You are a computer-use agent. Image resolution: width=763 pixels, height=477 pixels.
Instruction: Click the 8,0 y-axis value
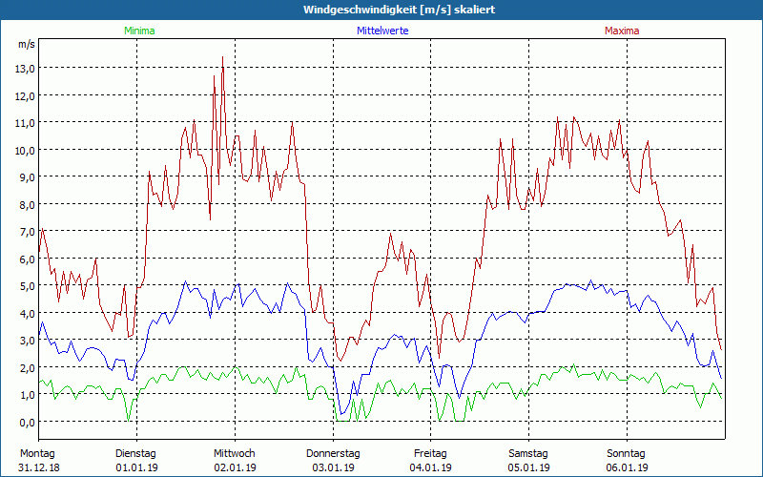pos(27,204)
